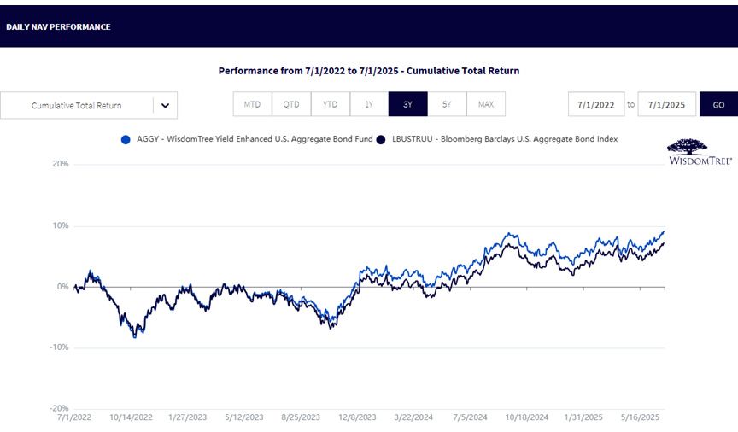Click the end date field 7/1/2025
This screenshot has height=432, width=738.
coord(666,104)
